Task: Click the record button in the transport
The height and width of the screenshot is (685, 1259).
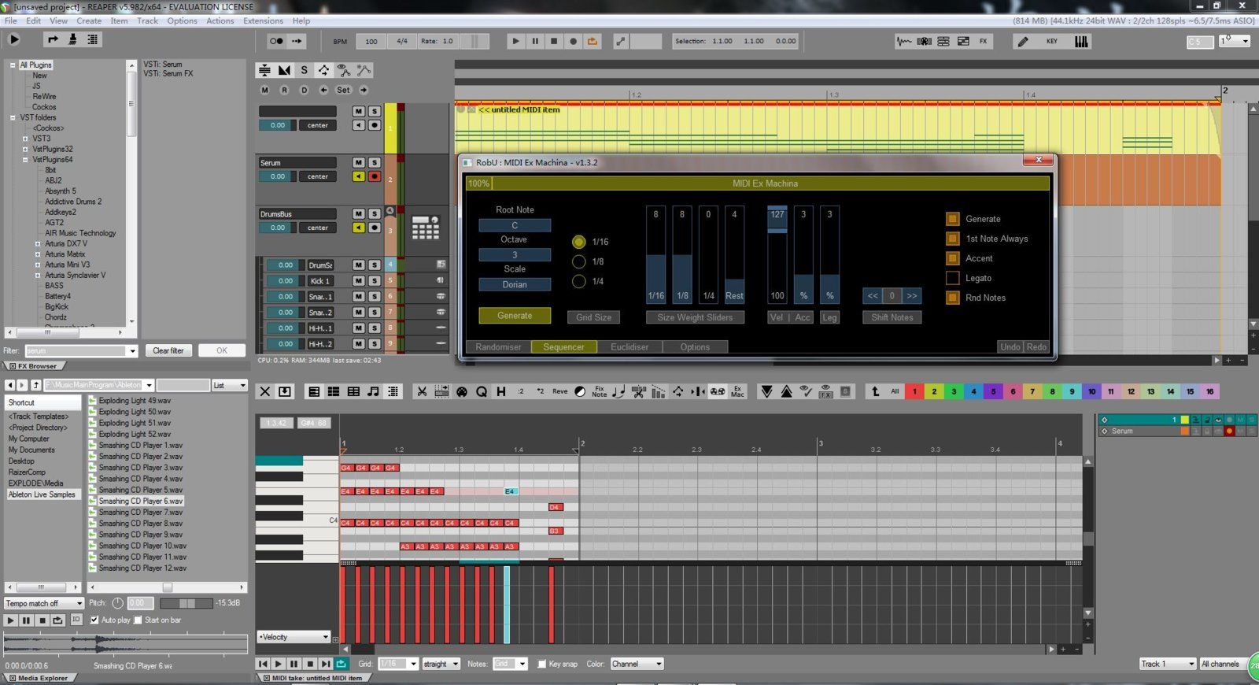Action: [x=573, y=41]
